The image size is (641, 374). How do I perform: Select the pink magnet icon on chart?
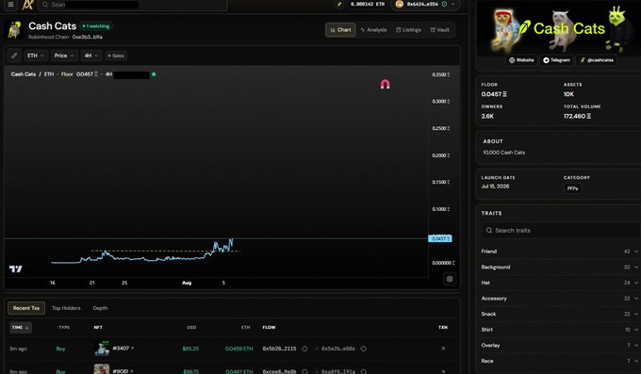386,84
